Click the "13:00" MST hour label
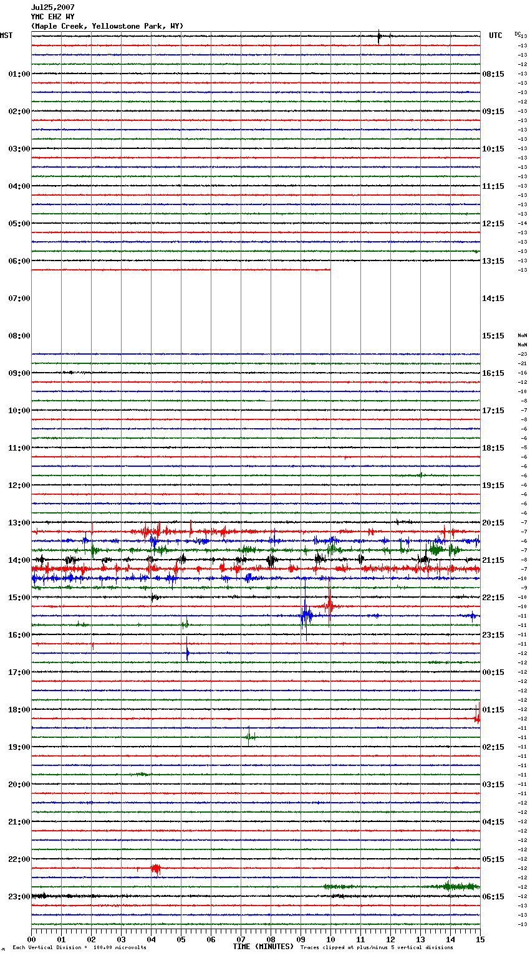530x956 pixels. pos(19,523)
